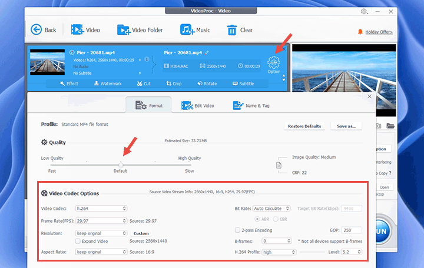Open the Holiday Offer link
The height and width of the screenshot is (268, 424).
pos(379,32)
